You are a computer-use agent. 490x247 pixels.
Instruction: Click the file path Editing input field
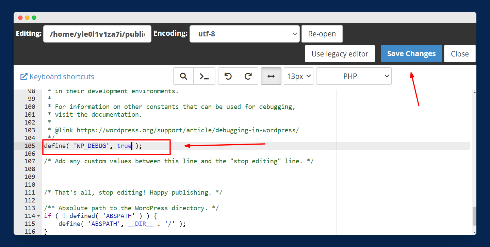pos(97,34)
